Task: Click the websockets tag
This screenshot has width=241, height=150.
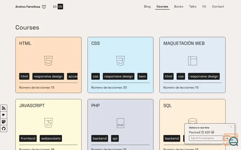Action: pos(51,138)
